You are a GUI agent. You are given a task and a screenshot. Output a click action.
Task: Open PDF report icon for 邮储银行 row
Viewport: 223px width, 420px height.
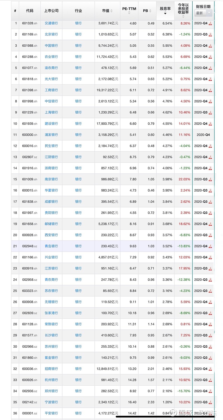(210, 224)
